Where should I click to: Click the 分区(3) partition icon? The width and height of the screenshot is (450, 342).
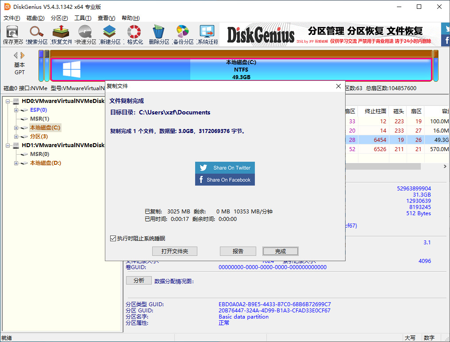[x=25, y=137]
